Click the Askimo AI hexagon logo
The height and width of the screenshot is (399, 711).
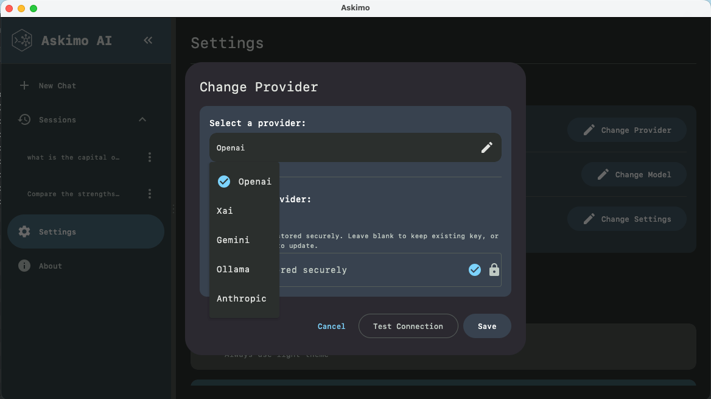click(x=22, y=40)
